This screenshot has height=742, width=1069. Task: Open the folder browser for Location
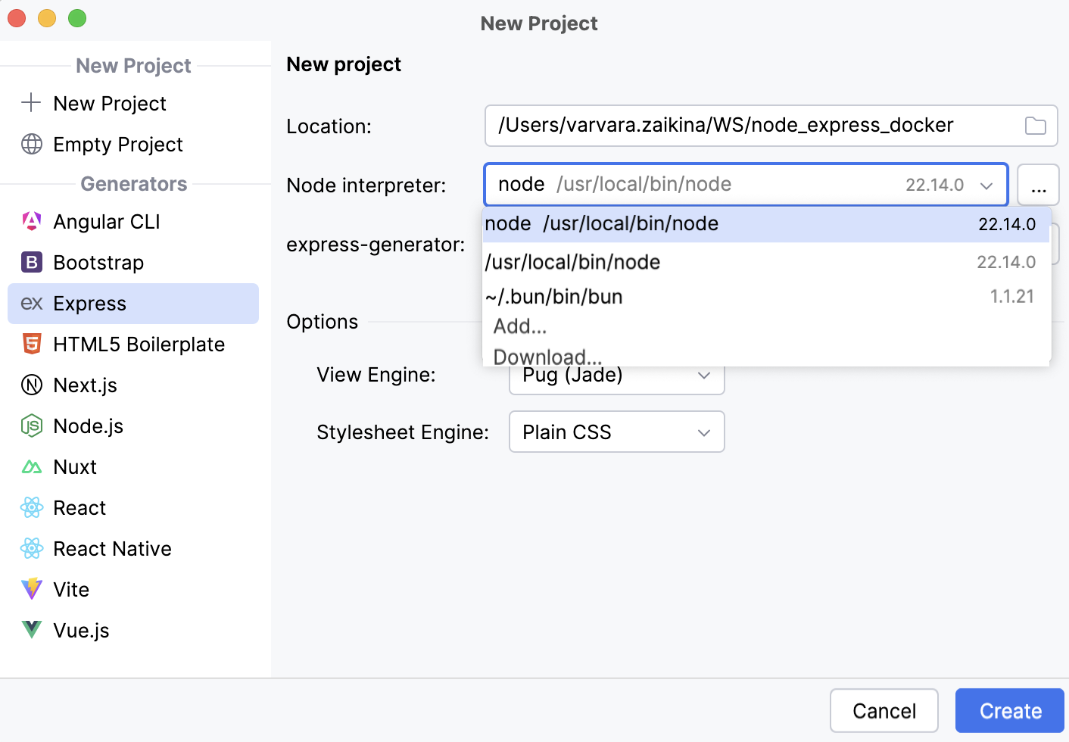1035,126
